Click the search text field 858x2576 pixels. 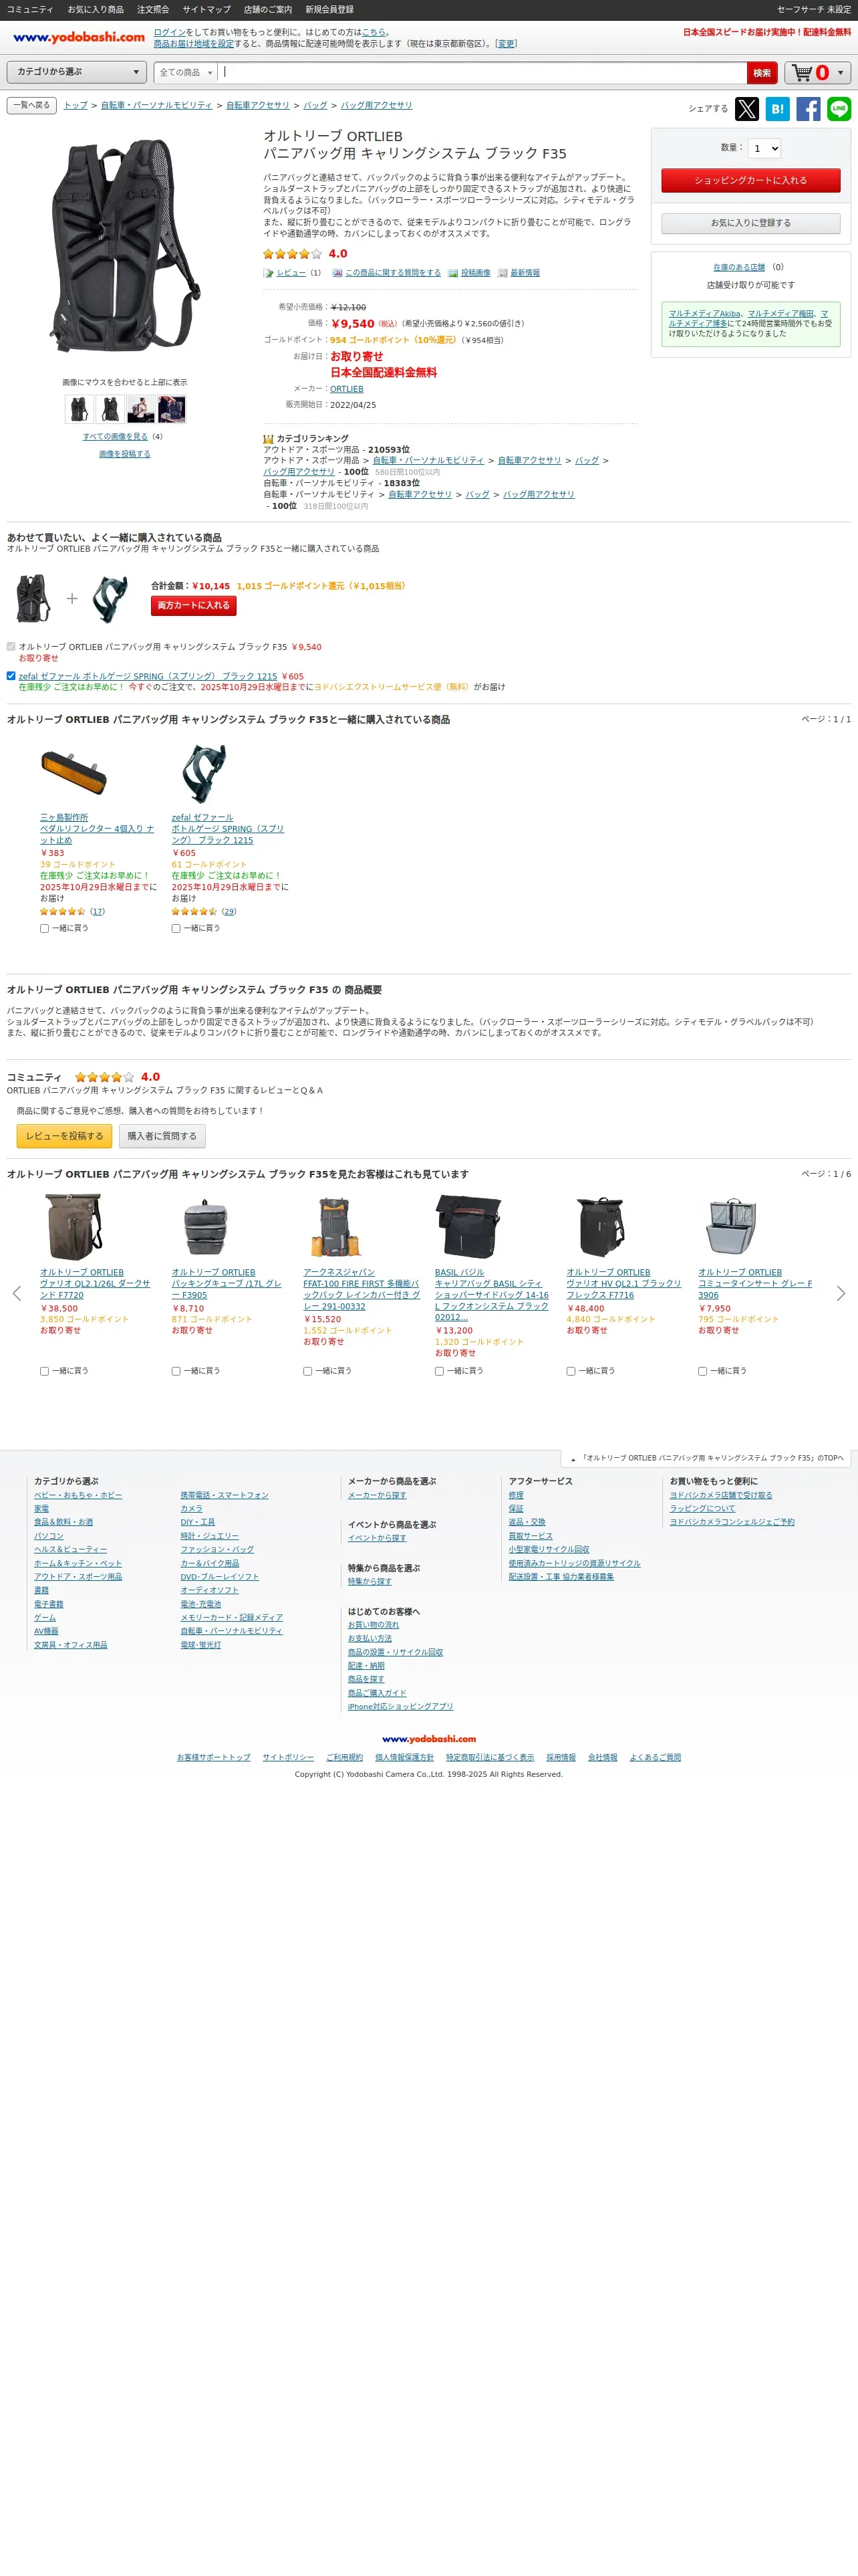pyautogui.click(x=482, y=72)
